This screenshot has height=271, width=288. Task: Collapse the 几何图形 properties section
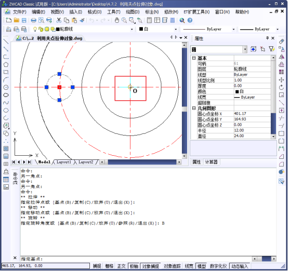[x=193, y=108]
